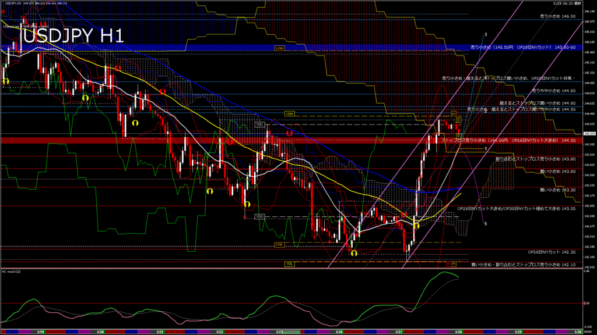This screenshot has width=597, height=335.
Task: Click the 5/29 date on time axis
Action: pos(518,332)
